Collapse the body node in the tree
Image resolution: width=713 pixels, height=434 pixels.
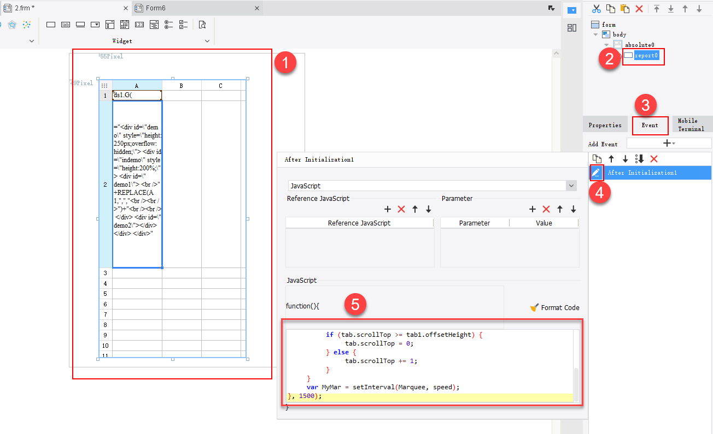click(x=595, y=34)
